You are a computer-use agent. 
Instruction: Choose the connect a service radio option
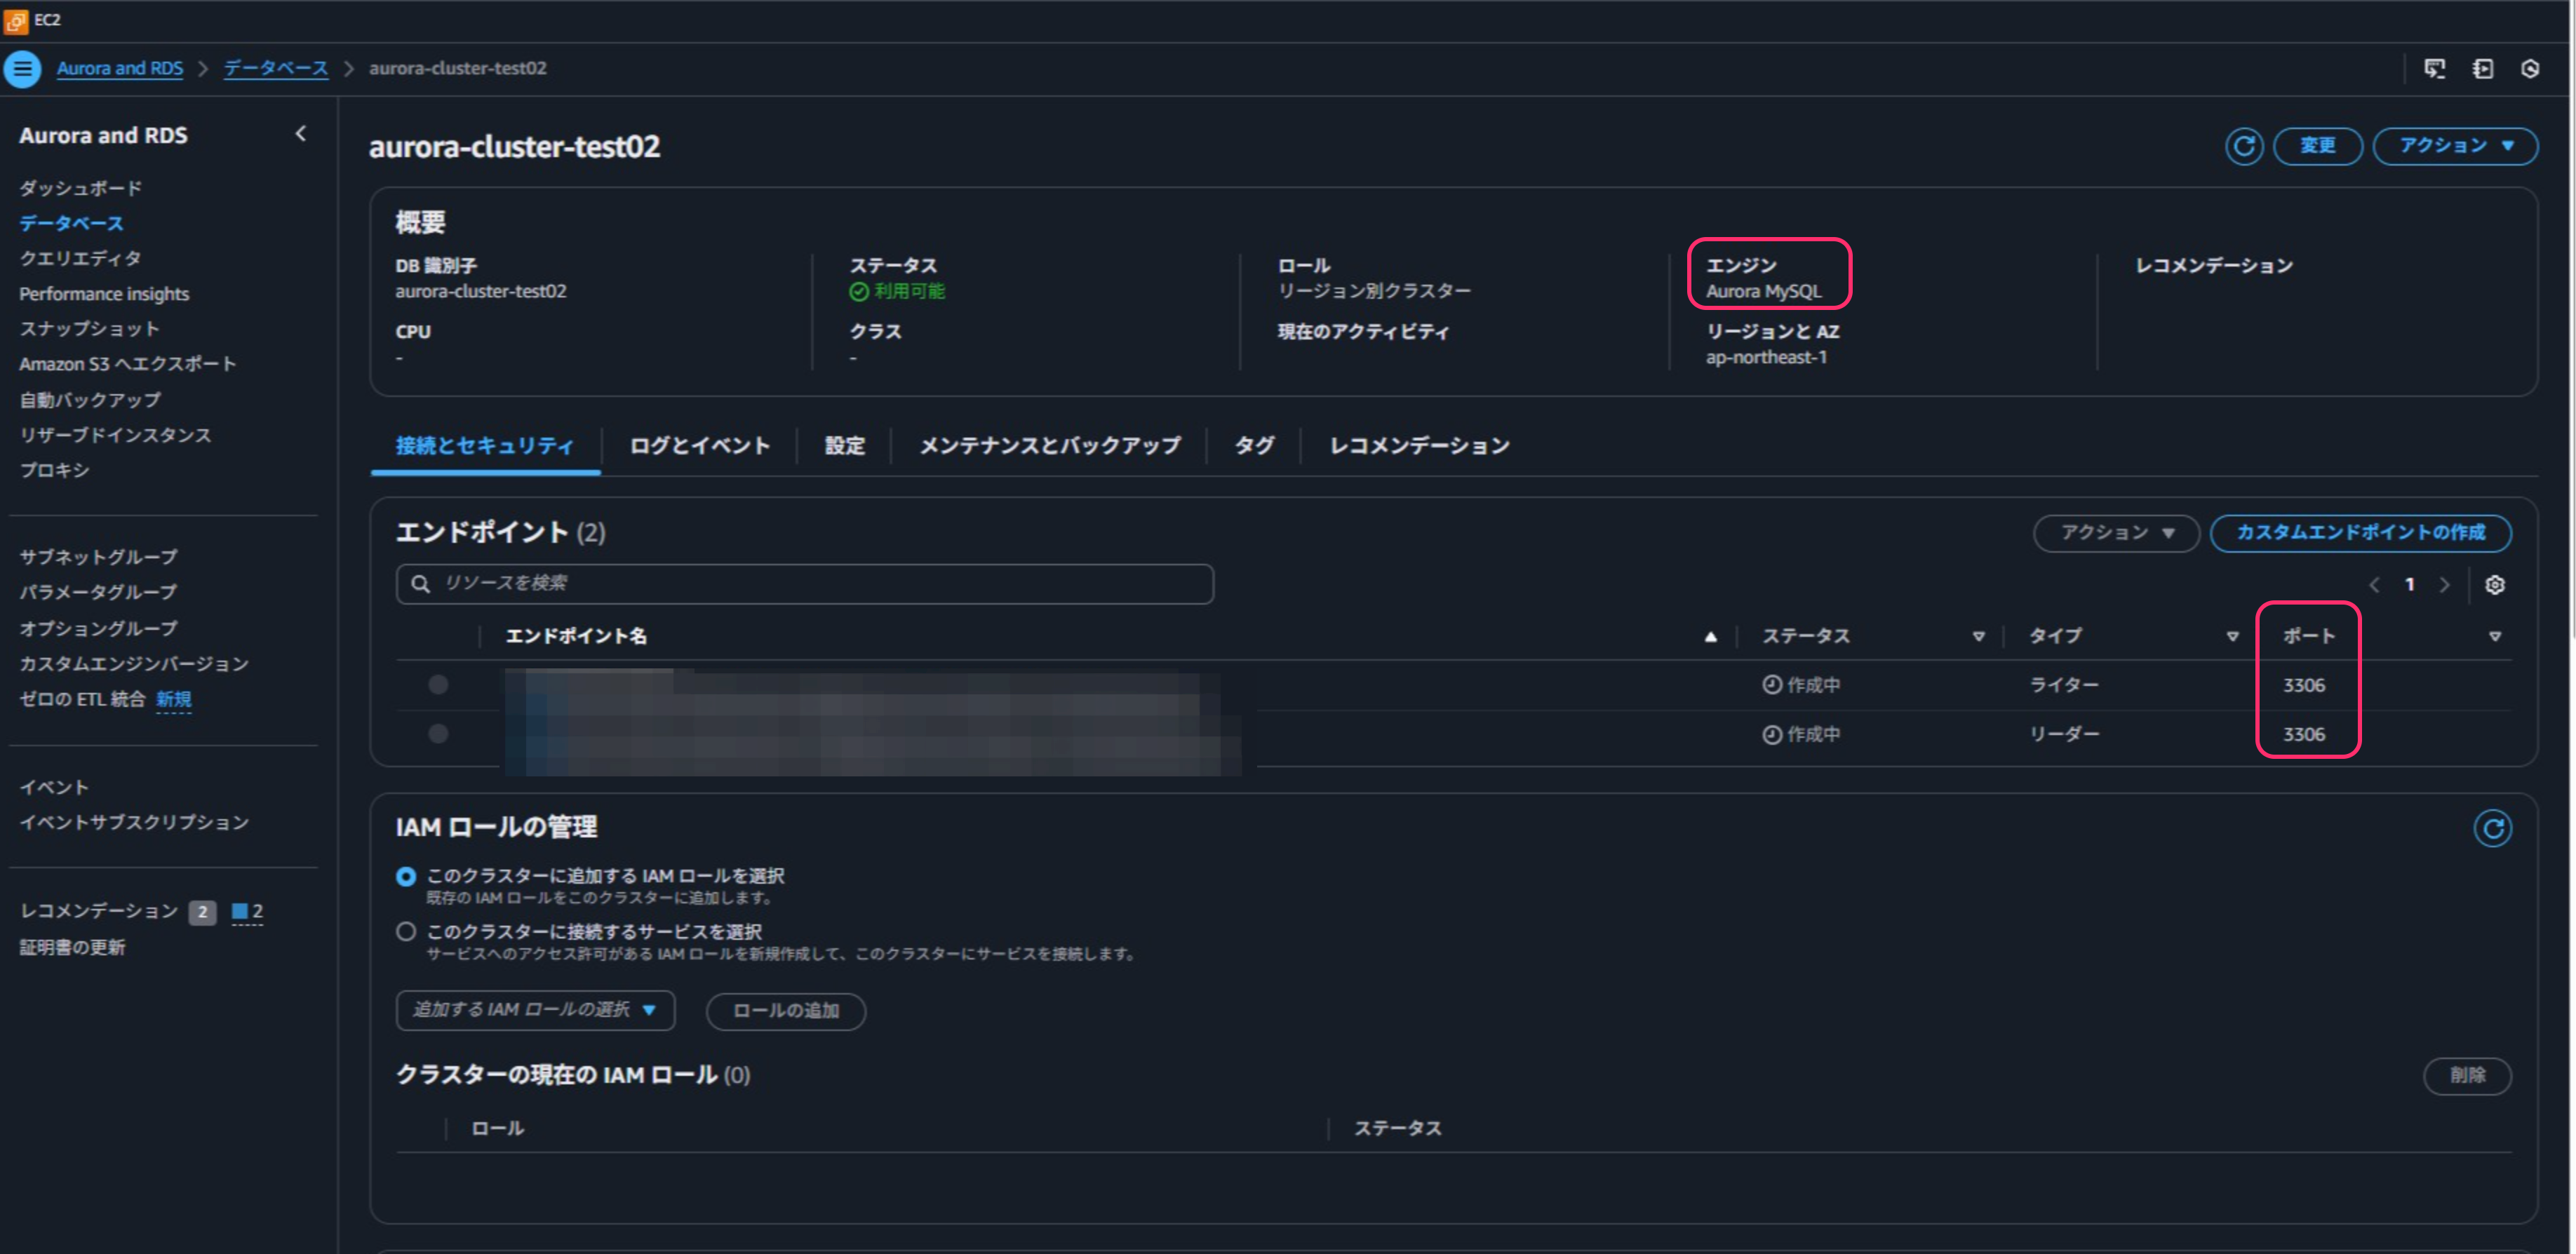[x=406, y=931]
